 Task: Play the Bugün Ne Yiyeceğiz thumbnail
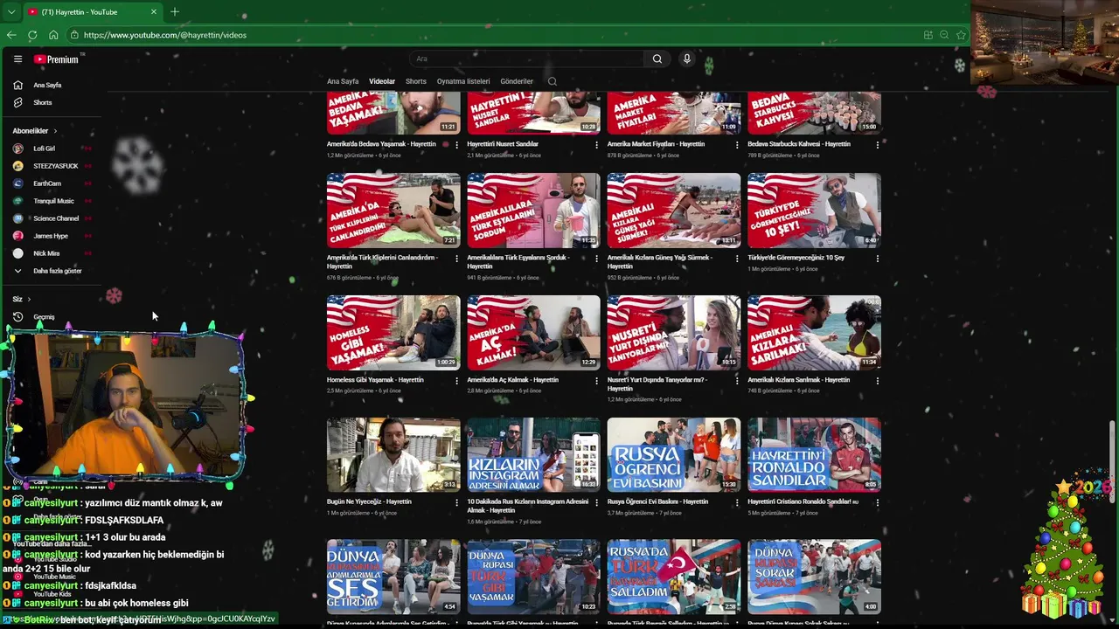point(393,455)
